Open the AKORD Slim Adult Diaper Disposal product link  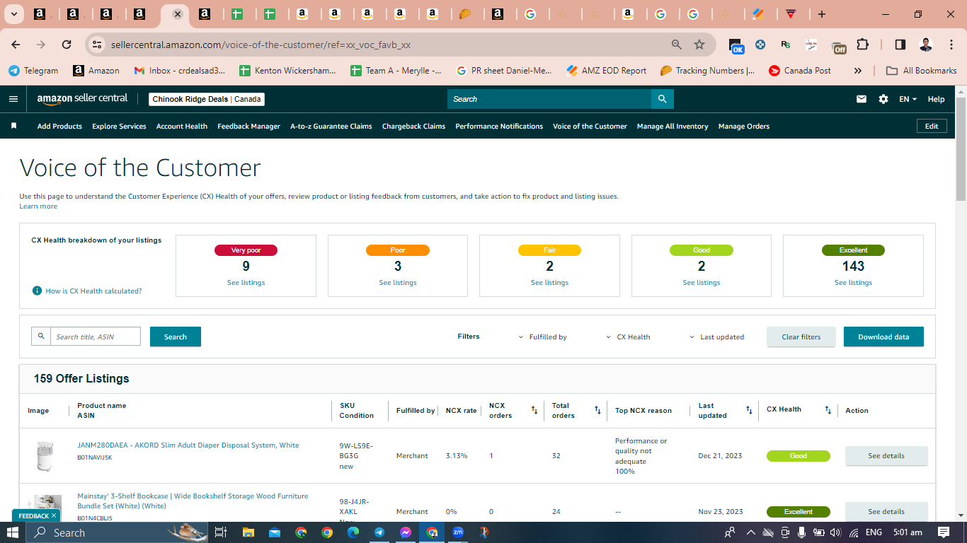click(188, 445)
